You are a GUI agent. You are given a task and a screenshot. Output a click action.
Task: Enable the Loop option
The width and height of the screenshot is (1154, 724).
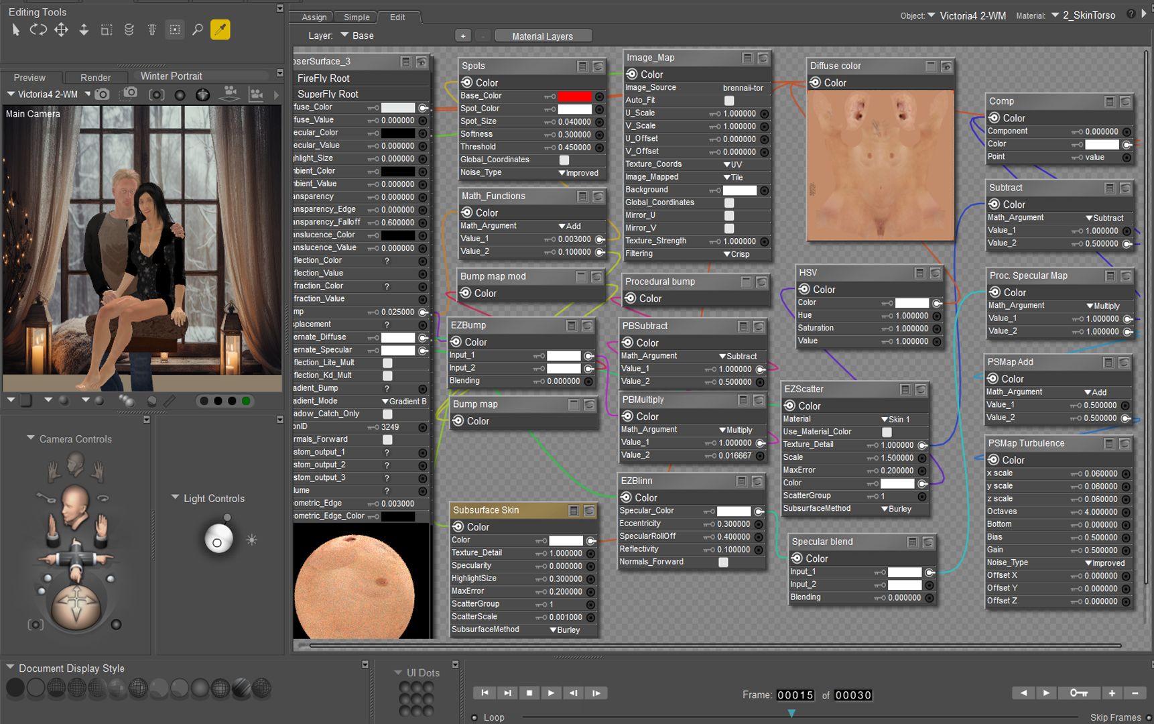tap(474, 717)
